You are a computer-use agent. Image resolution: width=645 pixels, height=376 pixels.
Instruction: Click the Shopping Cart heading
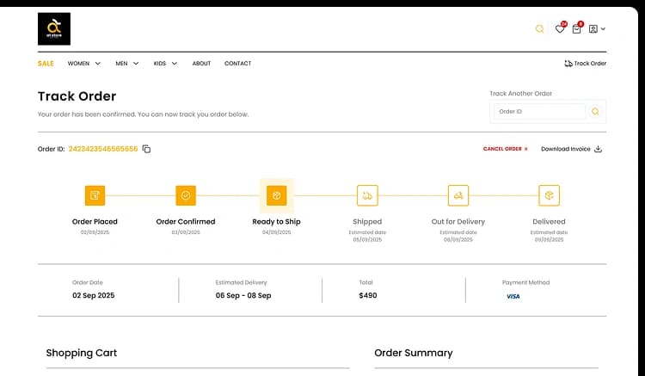coord(82,353)
